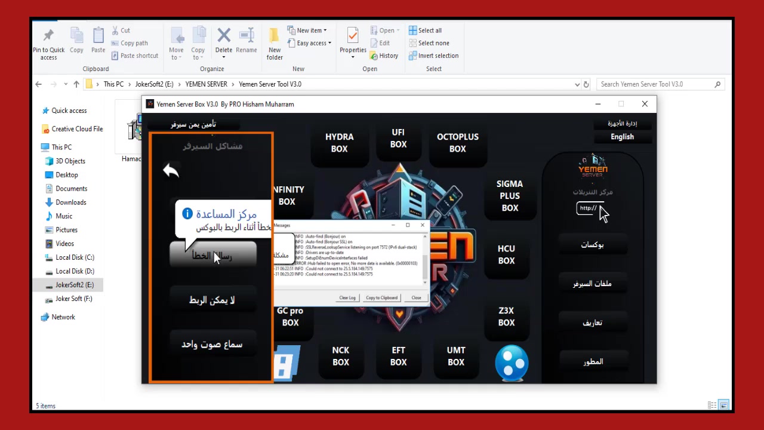Select This PC in the navigation pane
The image size is (764, 430).
point(56,147)
